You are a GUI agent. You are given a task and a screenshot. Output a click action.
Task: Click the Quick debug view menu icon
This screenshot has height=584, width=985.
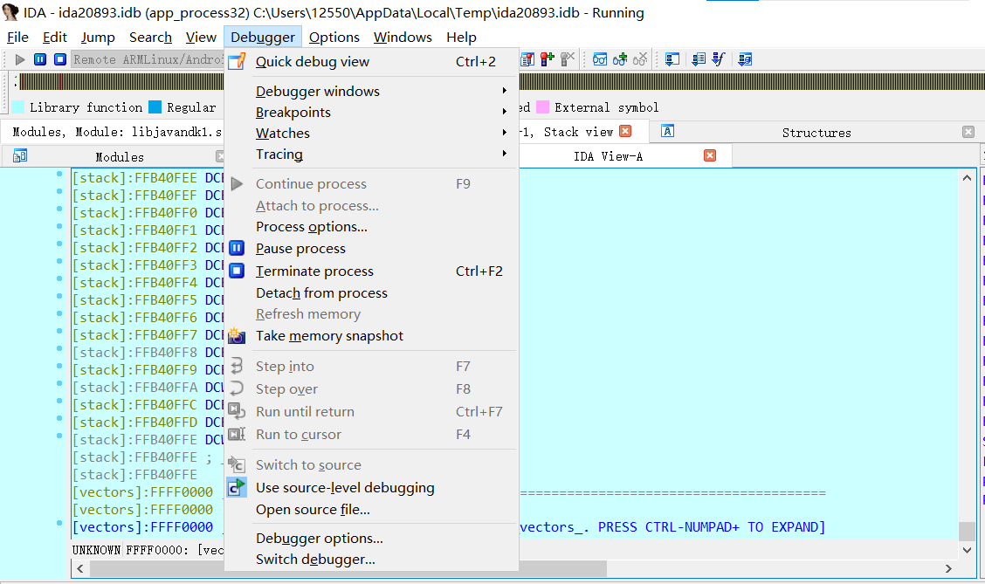pos(237,61)
